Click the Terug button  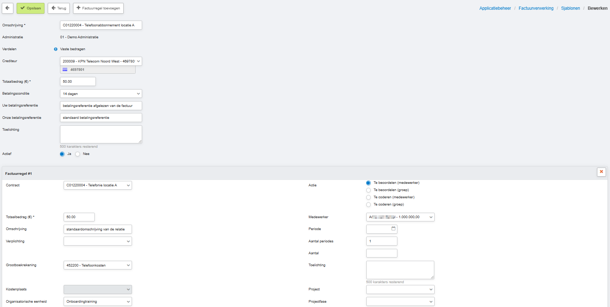[x=59, y=8]
